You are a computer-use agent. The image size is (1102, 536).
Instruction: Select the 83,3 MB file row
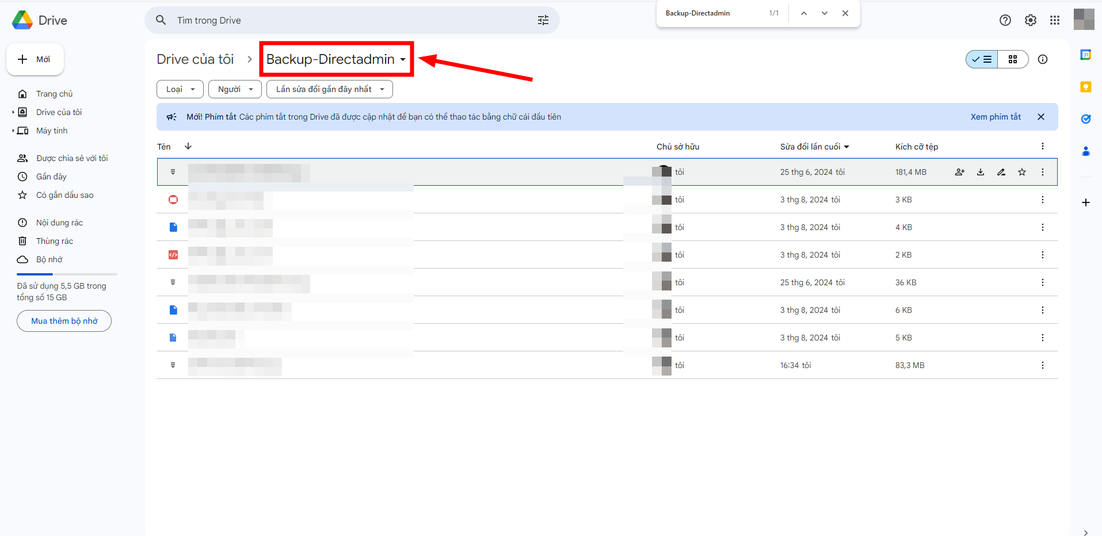[x=607, y=365]
